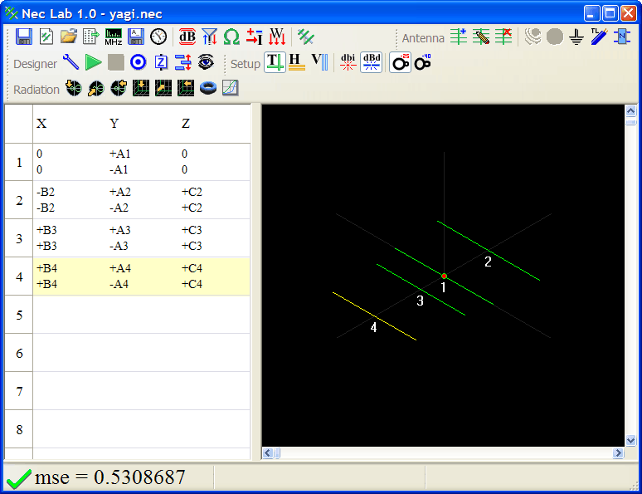Image resolution: width=642 pixels, height=494 pixels.
Task: Click the blue bars red arrows icon
Action: pyautogui.click(x=183, y=63)
